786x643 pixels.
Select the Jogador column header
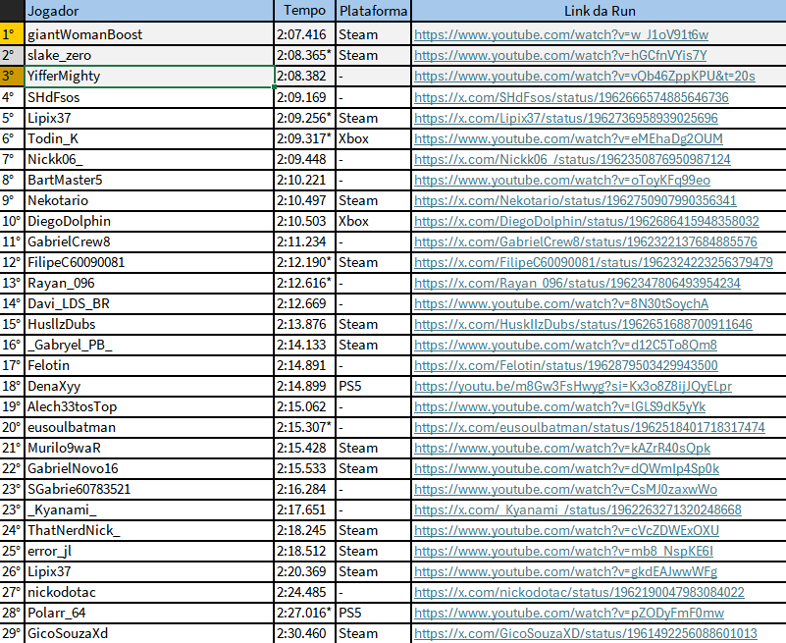[149, 11]
